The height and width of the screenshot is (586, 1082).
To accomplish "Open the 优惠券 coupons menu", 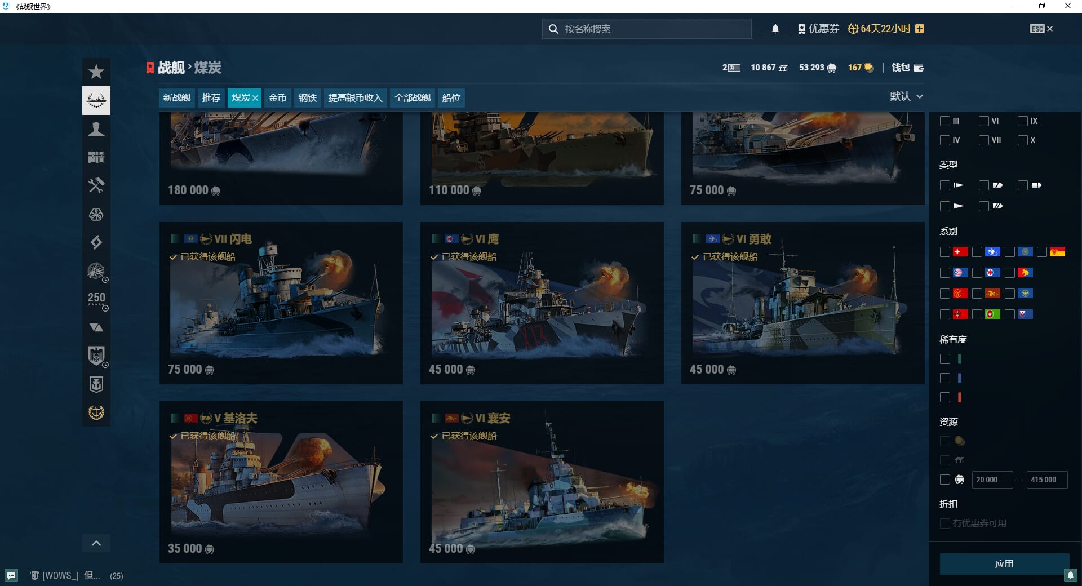I will pos(818,29).
